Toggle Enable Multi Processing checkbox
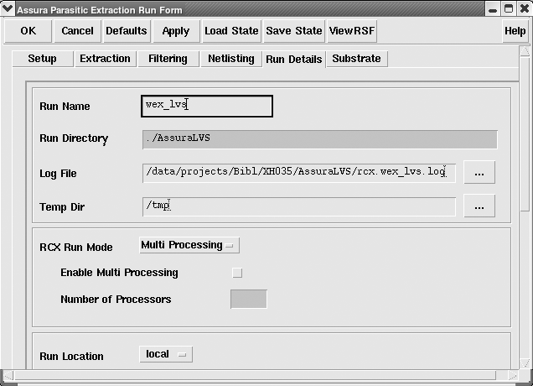 point(237,273)
